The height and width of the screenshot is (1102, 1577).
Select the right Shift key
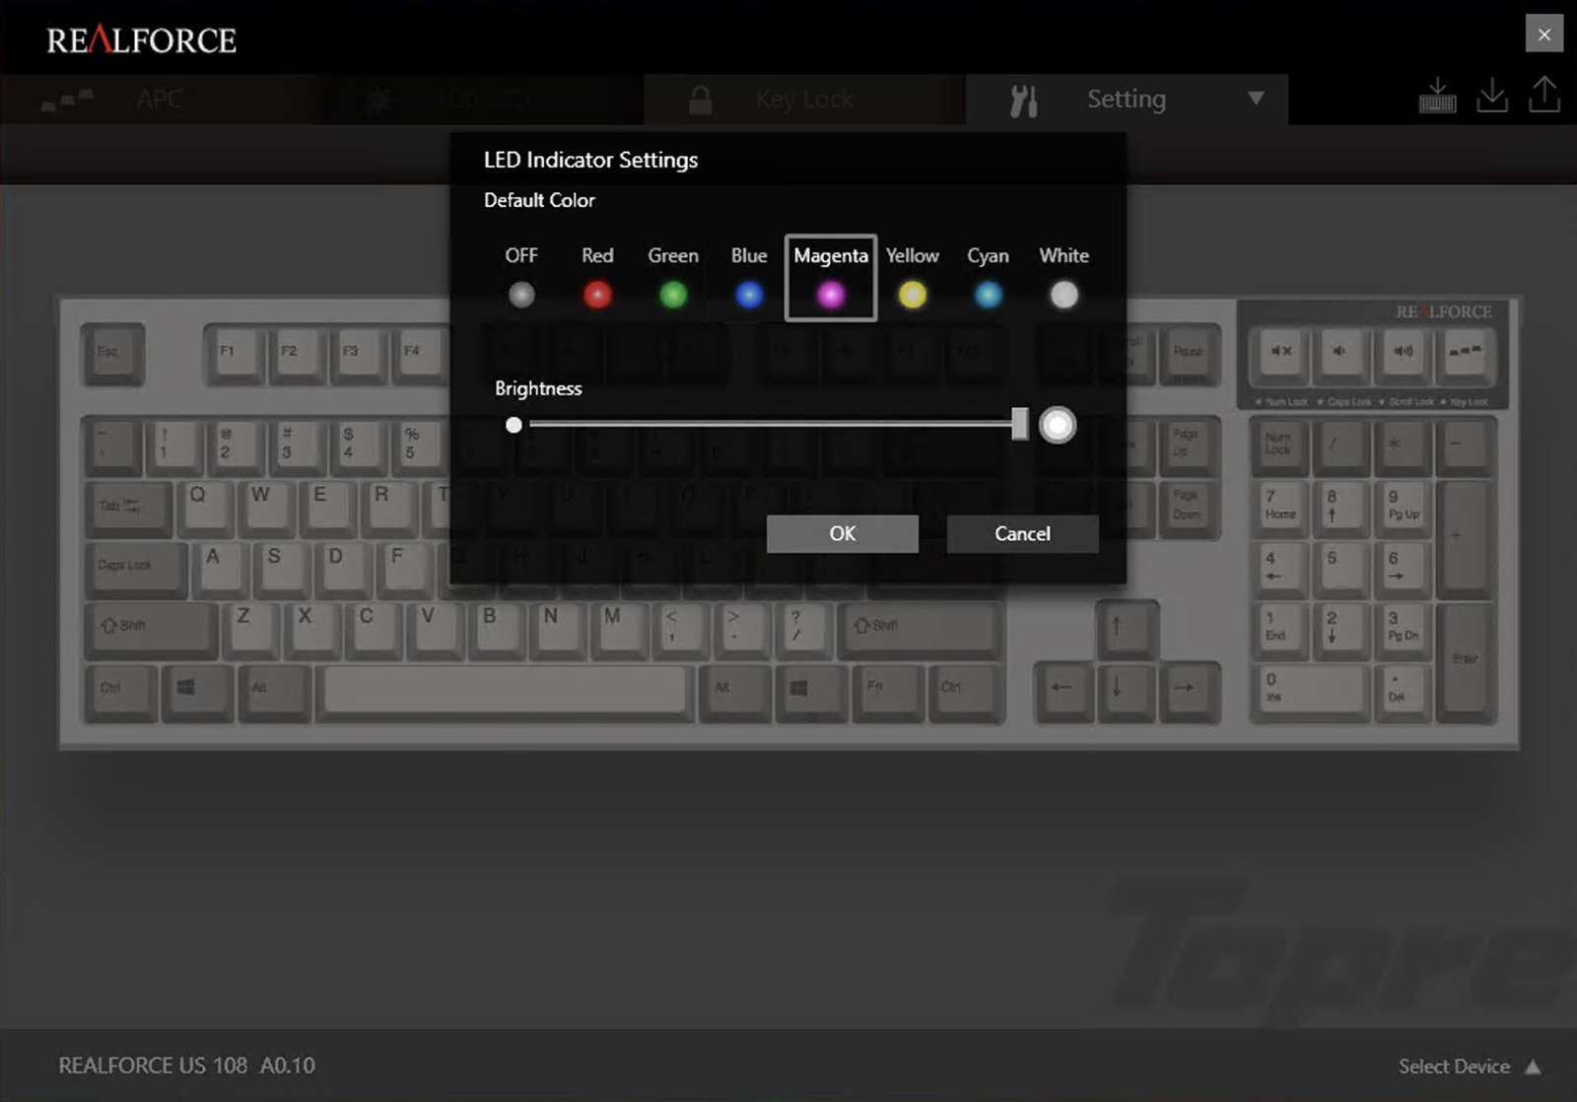click(920, 631)
